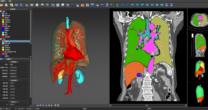This screenshot has width=208, height=110.
Task: Click blue swatch of 肿瘤02 layer
Action: click(3, 31)
